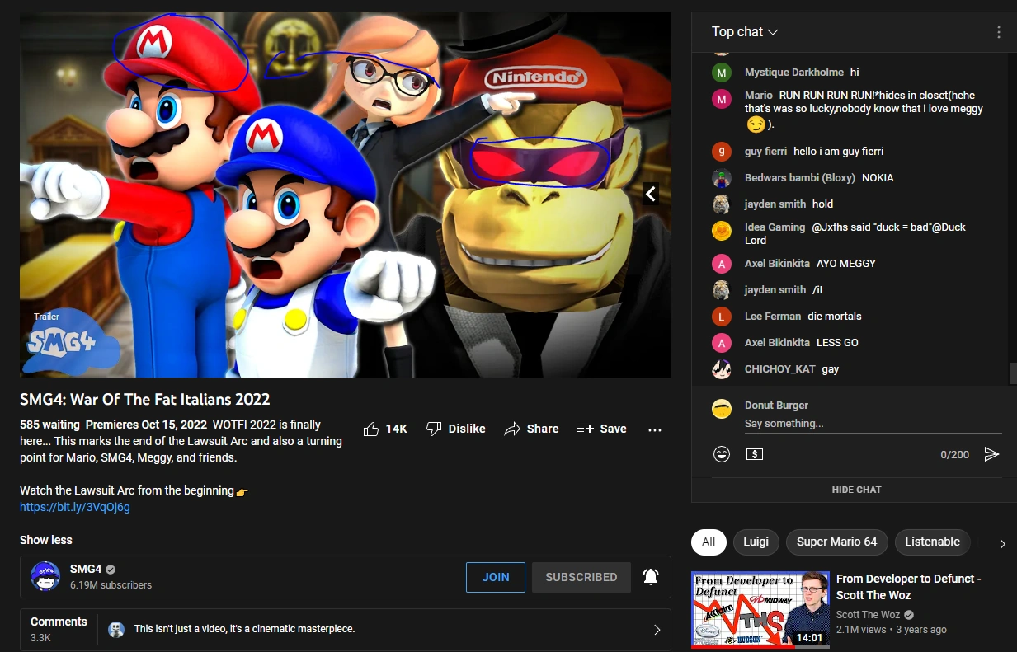Viewport: 1017px width, 652px height.
Task: Open the live chat options menu
Action: tap(998, 31)
